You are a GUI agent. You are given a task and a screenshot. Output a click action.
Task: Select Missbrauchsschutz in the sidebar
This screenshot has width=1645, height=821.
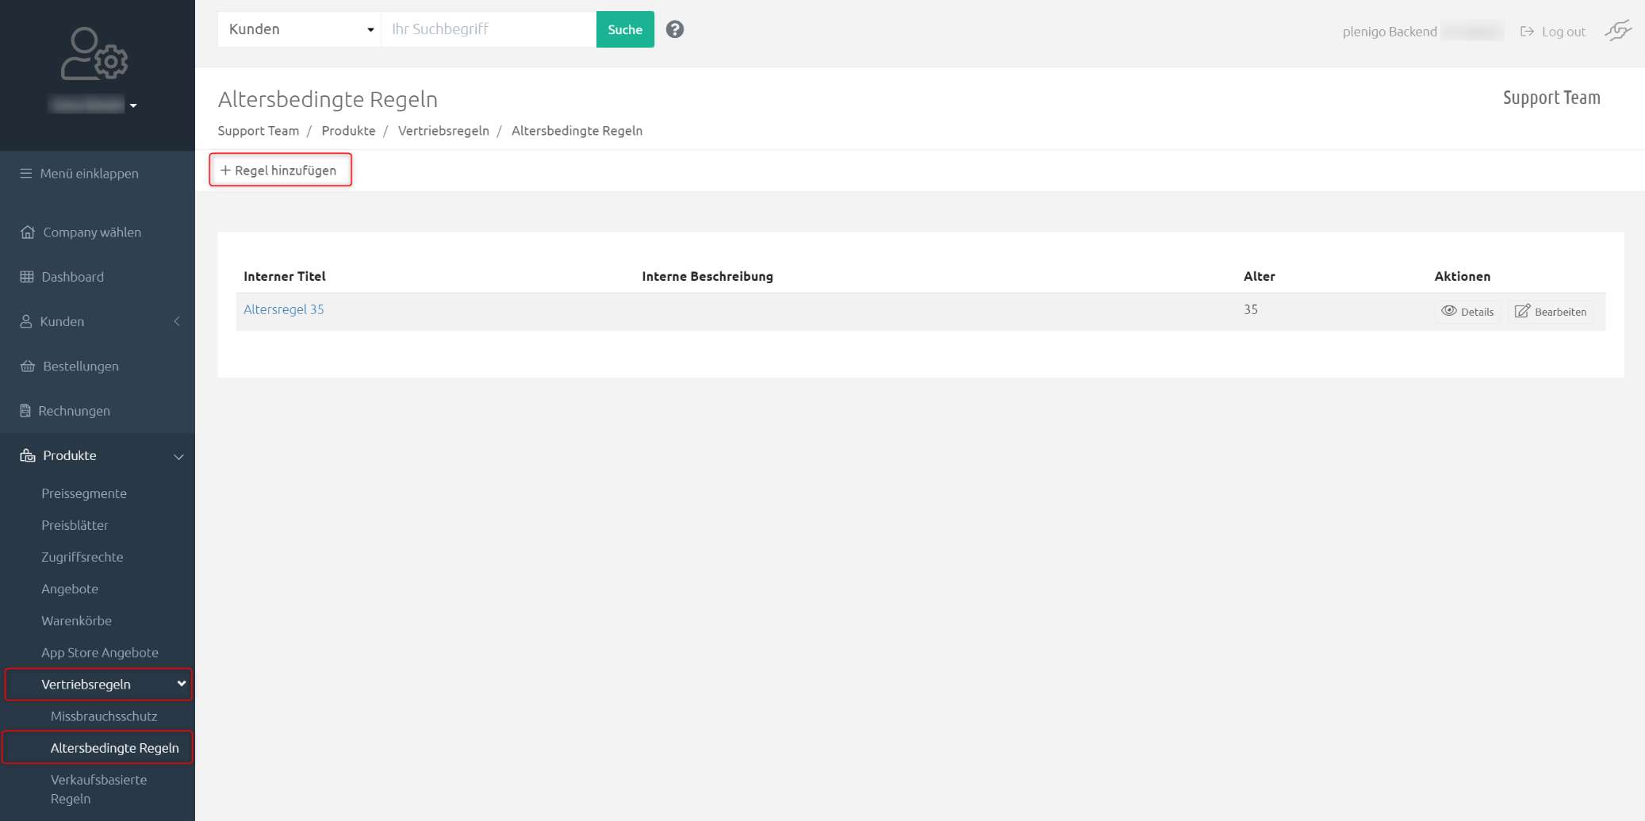(x=104, y=716)
